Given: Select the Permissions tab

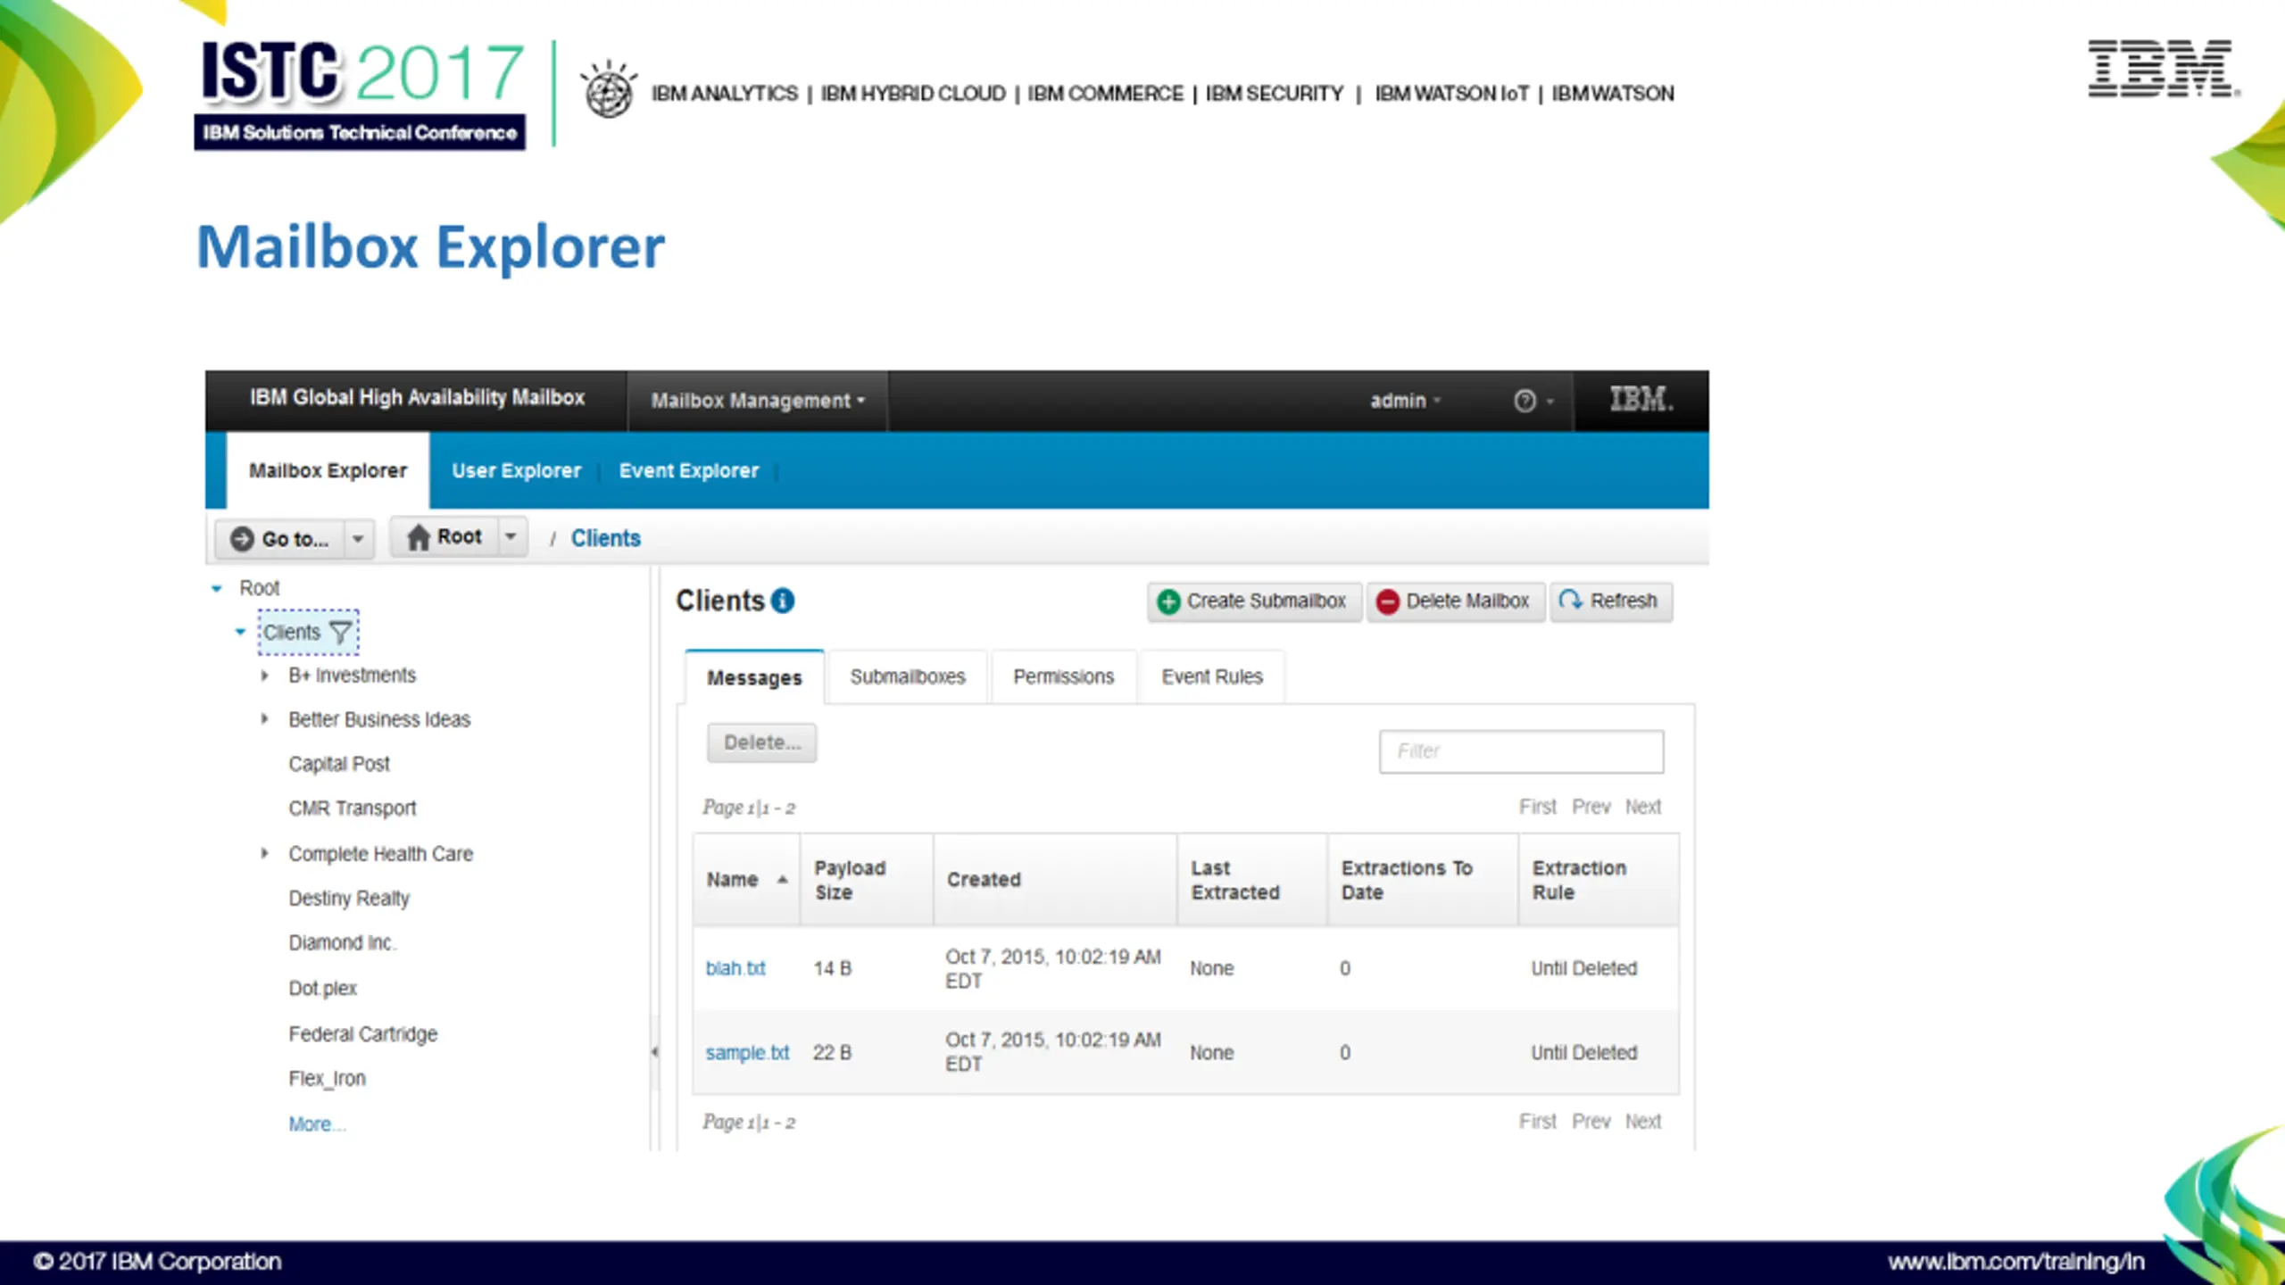Looking at the screenshot, I should 1063,677.
